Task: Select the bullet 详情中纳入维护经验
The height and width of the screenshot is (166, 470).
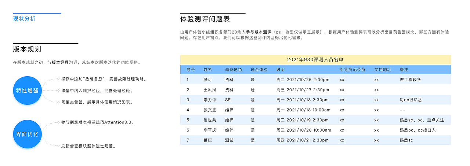Action: (97, 91)
